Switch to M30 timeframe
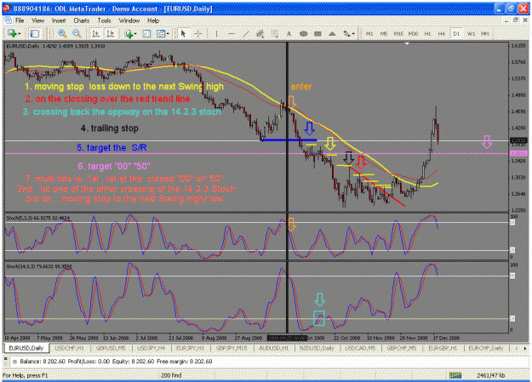The height and width of the screenshot is (382, 532). [x=413, y=33]
